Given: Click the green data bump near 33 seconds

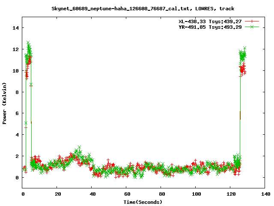Looking at the screenshot, I should (x=79, y=147).
